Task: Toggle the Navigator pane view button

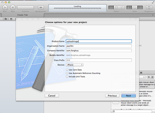Action: click(x=129, y=8)
